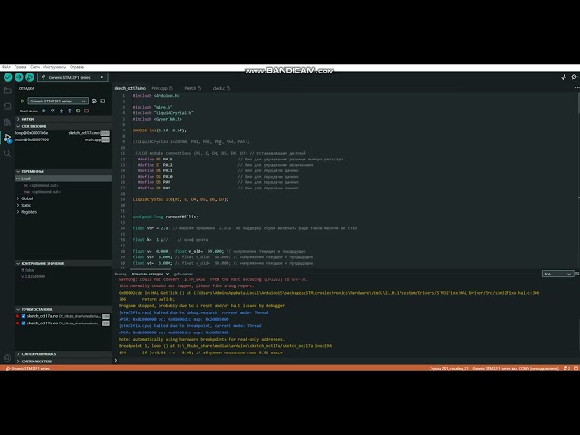This screenshot has width=580, height=435.
Task: Click the debug console input prompt
Action: pyautogui.click(x=346, y=360)
